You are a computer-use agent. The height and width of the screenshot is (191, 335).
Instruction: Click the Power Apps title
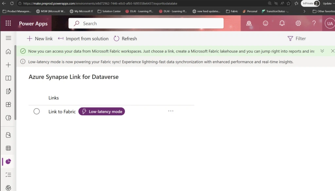(33, 24)
